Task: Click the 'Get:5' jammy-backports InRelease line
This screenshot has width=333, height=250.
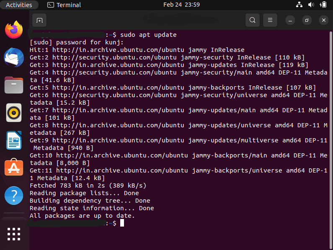Action: 173,88
